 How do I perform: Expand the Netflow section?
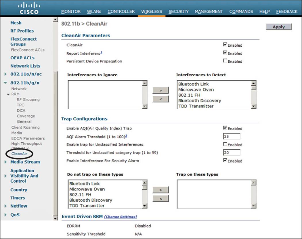(x=5, y=206)
